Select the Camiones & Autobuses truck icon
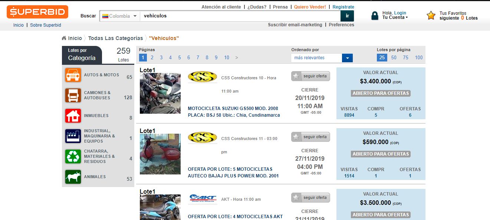This screenshot has height=220, width=490. tap(73, 95)
